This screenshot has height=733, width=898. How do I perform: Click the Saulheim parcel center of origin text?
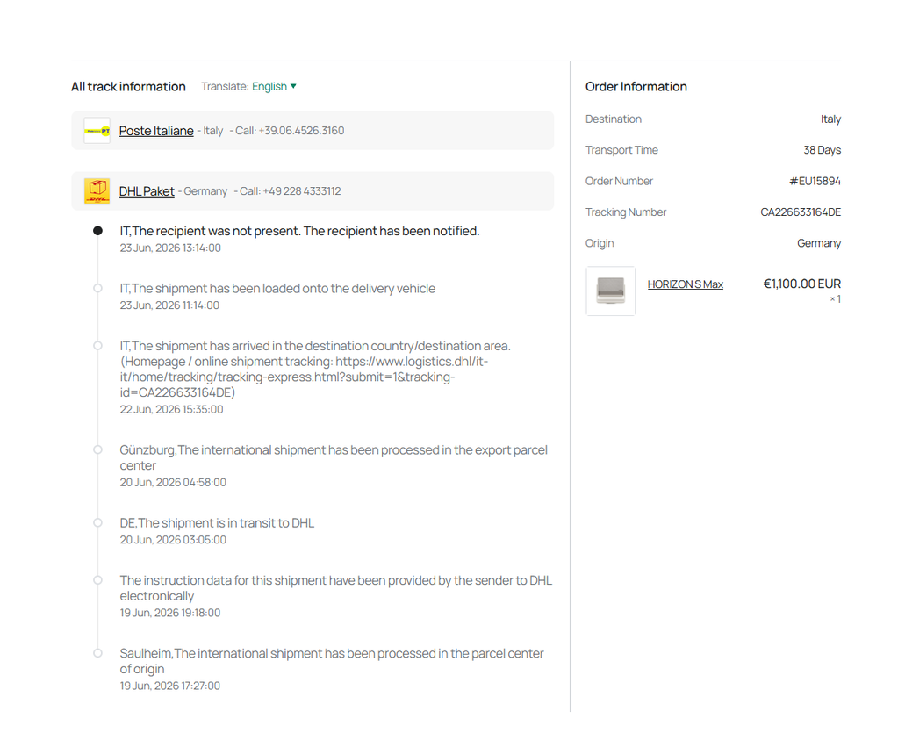coord(332,661)
